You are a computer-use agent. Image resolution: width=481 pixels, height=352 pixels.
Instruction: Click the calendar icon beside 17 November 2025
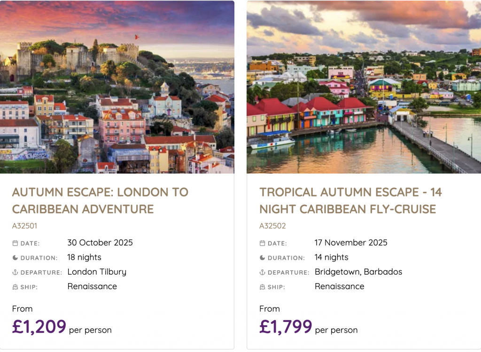click(x=262, y=243)
